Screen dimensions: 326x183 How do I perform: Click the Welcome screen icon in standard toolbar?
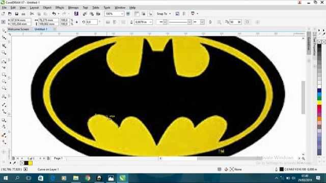click(177, 14)
